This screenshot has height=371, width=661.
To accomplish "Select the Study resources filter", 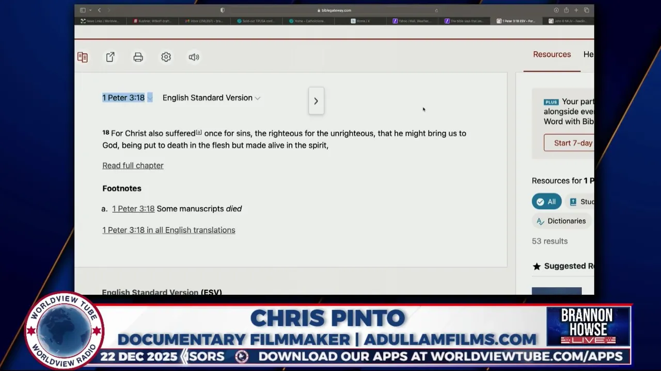I will pyautogui.click(x=580, y=201).
